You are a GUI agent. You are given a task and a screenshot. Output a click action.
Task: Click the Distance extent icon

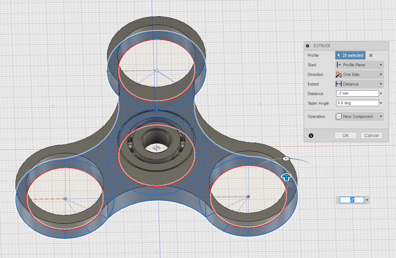tap(339, 84)
